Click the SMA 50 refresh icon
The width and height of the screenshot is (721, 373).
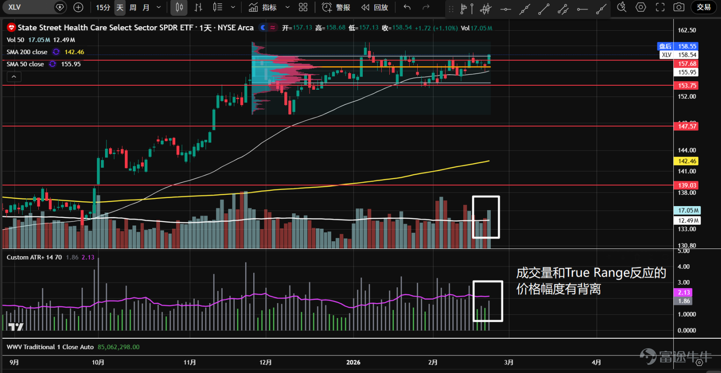coord(53,64)
